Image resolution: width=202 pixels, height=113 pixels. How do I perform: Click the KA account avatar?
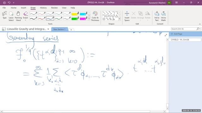[x=169, y=3]
